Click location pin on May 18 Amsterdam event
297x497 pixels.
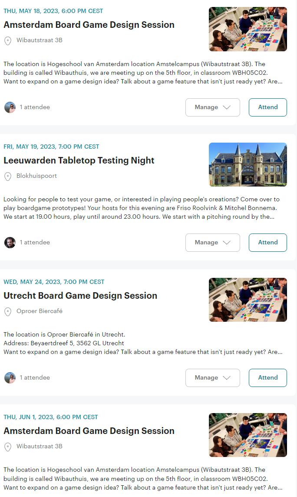coord(7,41)
